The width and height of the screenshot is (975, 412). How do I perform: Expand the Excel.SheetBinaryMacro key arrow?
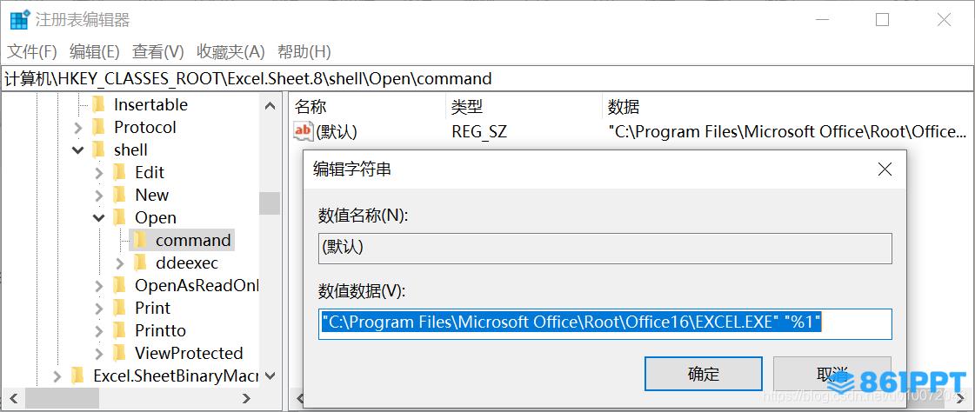coord(57,376)
